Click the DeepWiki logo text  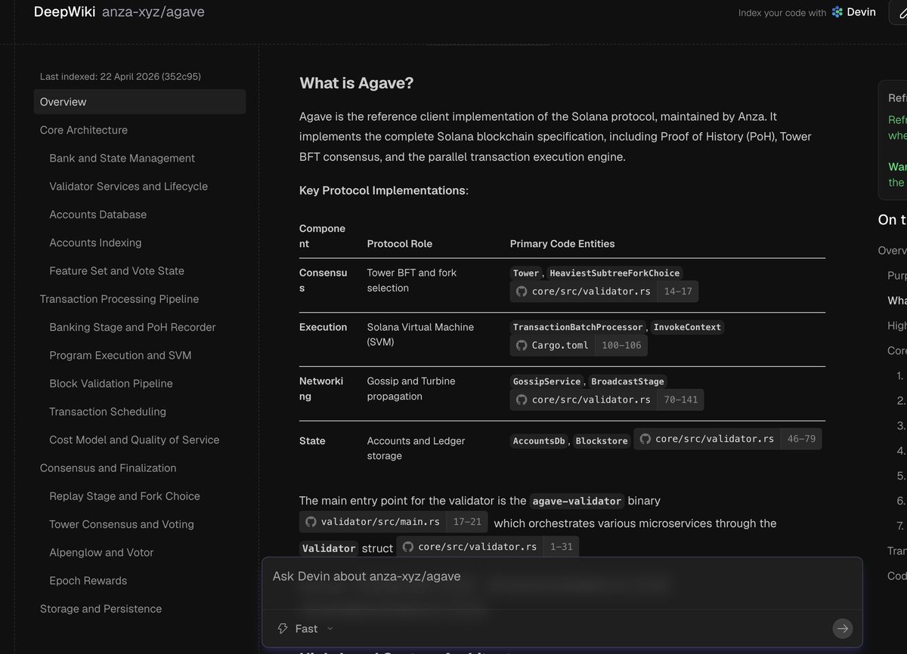point(64,12)
